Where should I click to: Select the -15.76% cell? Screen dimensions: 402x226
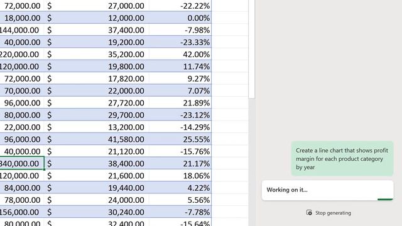[180, 151]
